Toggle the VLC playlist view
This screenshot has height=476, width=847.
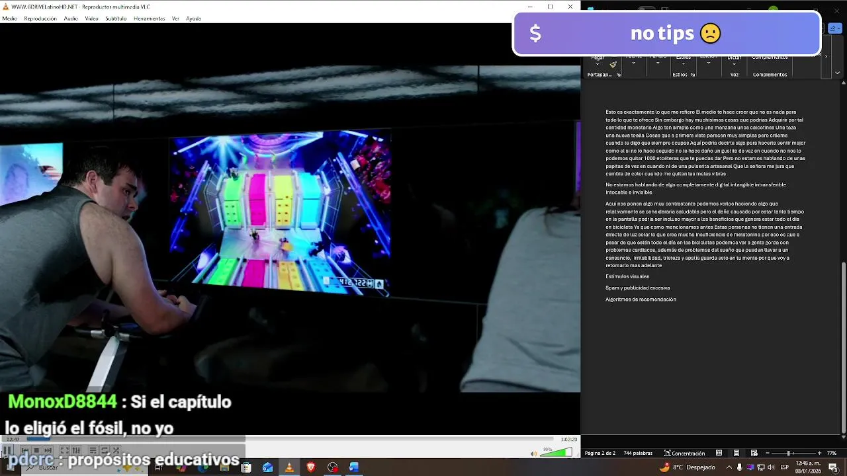pyautogui.click(x=93, y=450)
